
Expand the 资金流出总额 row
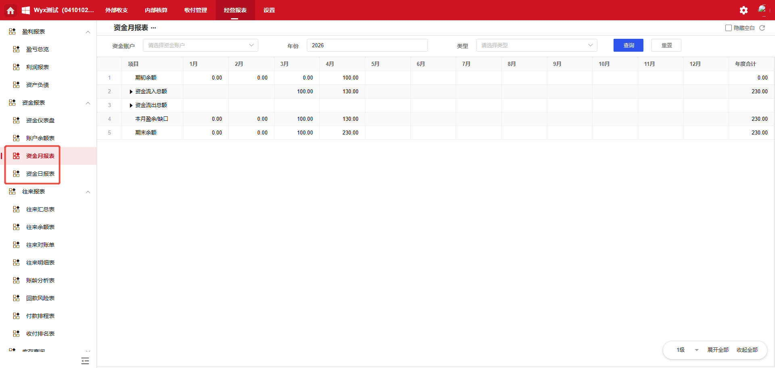pyautogui.click(x=131, y=105)
